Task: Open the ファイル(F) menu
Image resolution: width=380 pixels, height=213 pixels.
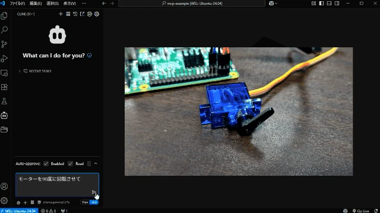Action: [x=17, y=4]
